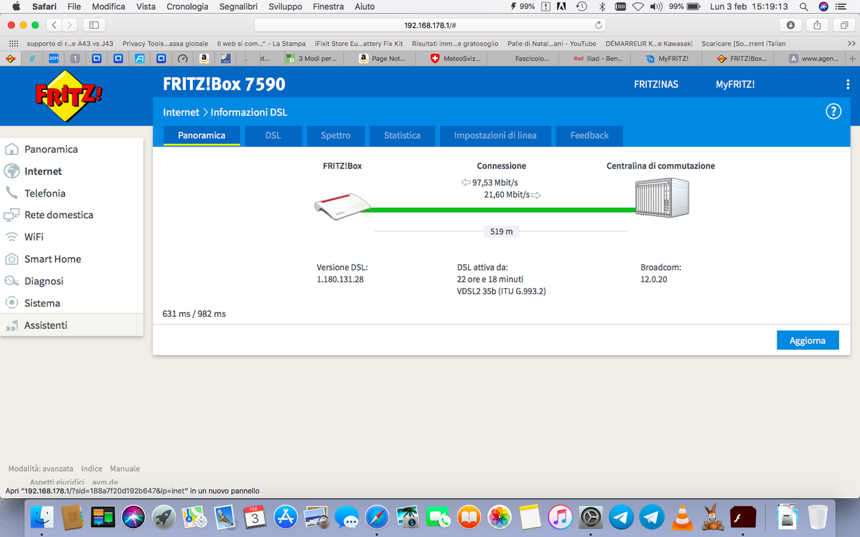Open Finder from the Dock
This screenshot has width=860, height=537.
(x=42, y=517)
